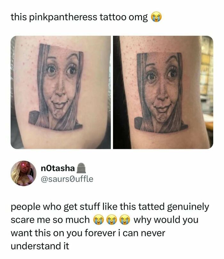Click the 'scare me so much' text line
The width and height of the screenshot is (224, 259).
50,220
